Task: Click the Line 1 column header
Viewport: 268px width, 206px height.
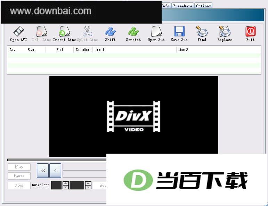Action: point(135,50)
